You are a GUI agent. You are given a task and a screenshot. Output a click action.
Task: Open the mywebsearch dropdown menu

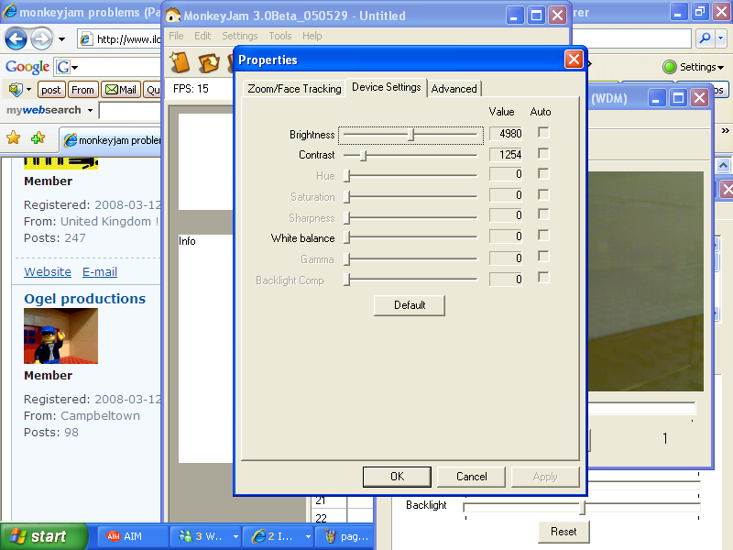[x=92, y=109]
